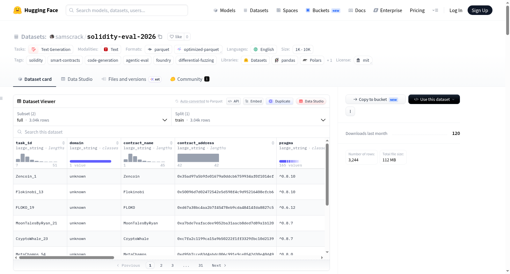Select the agentic-eval tag

click(137, 60)
